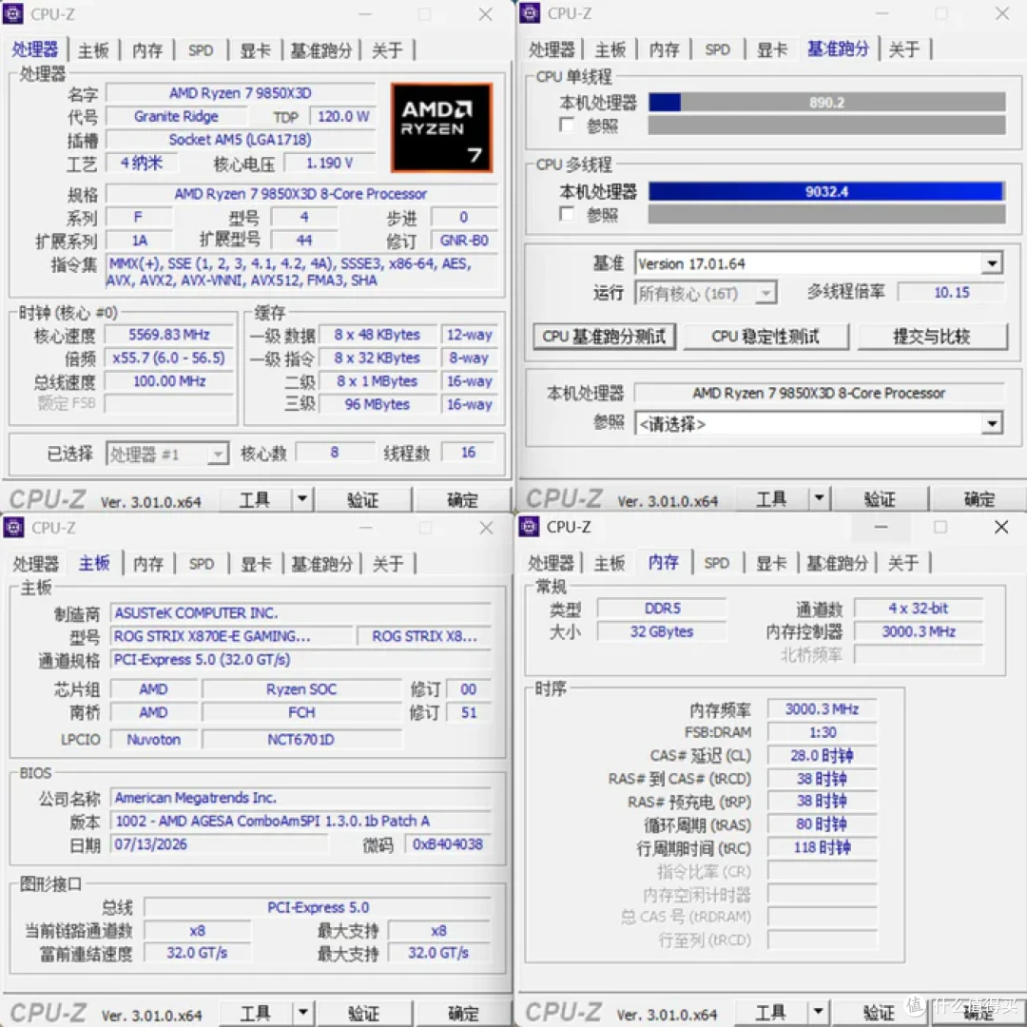Viewport: 1027px width, 1027px height.
Task: Click the single-thread score bar 890.2
Action: (826, 102)
